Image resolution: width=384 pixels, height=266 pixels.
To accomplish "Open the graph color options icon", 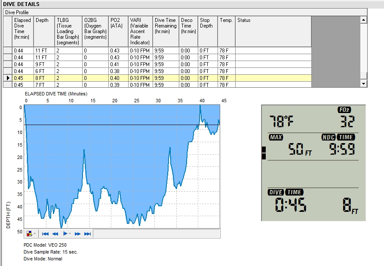I will tap(29, 234).
